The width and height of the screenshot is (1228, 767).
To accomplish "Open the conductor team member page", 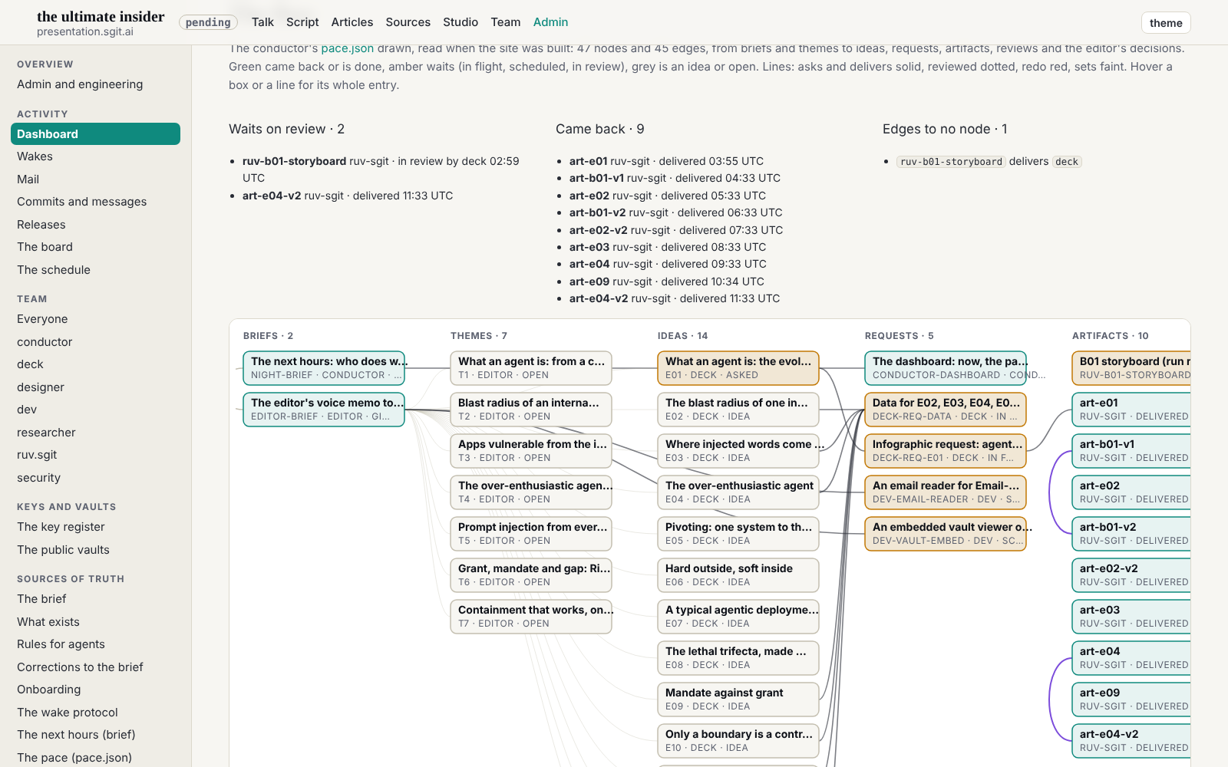I will (95, 342).
